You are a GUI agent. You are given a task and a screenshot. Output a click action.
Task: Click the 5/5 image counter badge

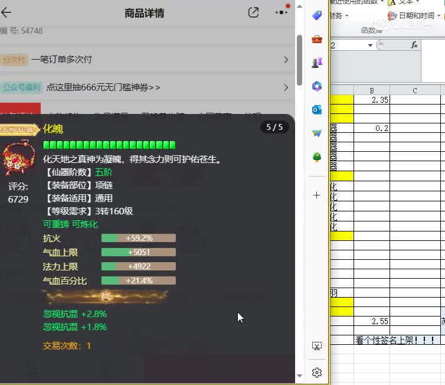(274, 127)
